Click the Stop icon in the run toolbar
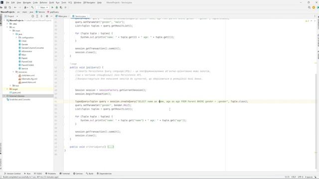319x179 pixels. [x=65, y=7]
